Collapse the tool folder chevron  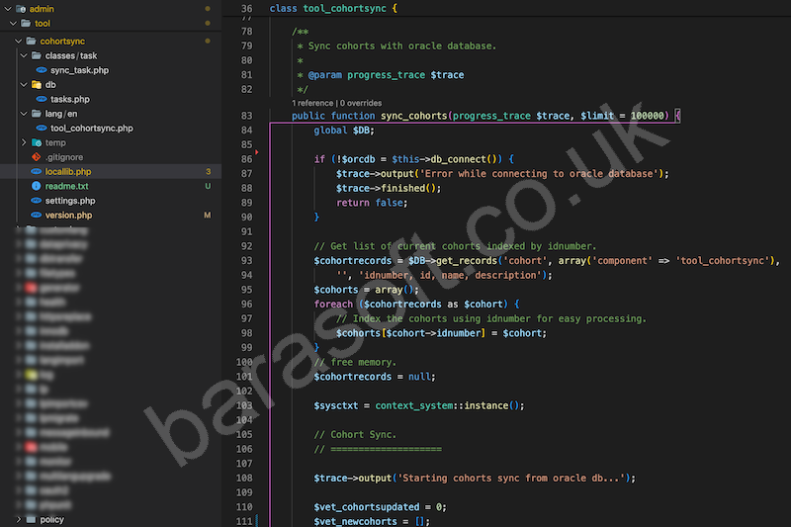point(13,23)
